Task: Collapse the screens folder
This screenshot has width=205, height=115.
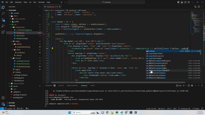Action: tap(18, 58)
